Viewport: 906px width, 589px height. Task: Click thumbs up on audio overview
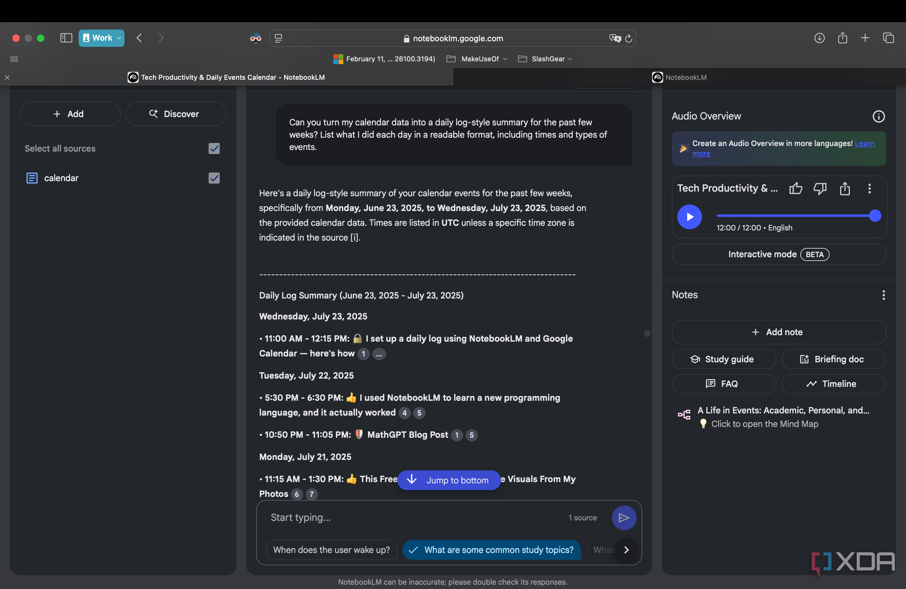point(795,188)
